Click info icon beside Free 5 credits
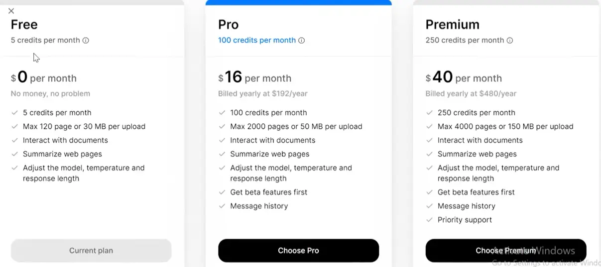The height and width of the screenshot is (267, 601). (x=86, y=40)
